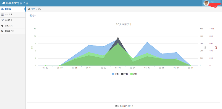Click the blue data point at 06-01
Viewport: 222px width, 109px height.
click(x=89, y=45)
